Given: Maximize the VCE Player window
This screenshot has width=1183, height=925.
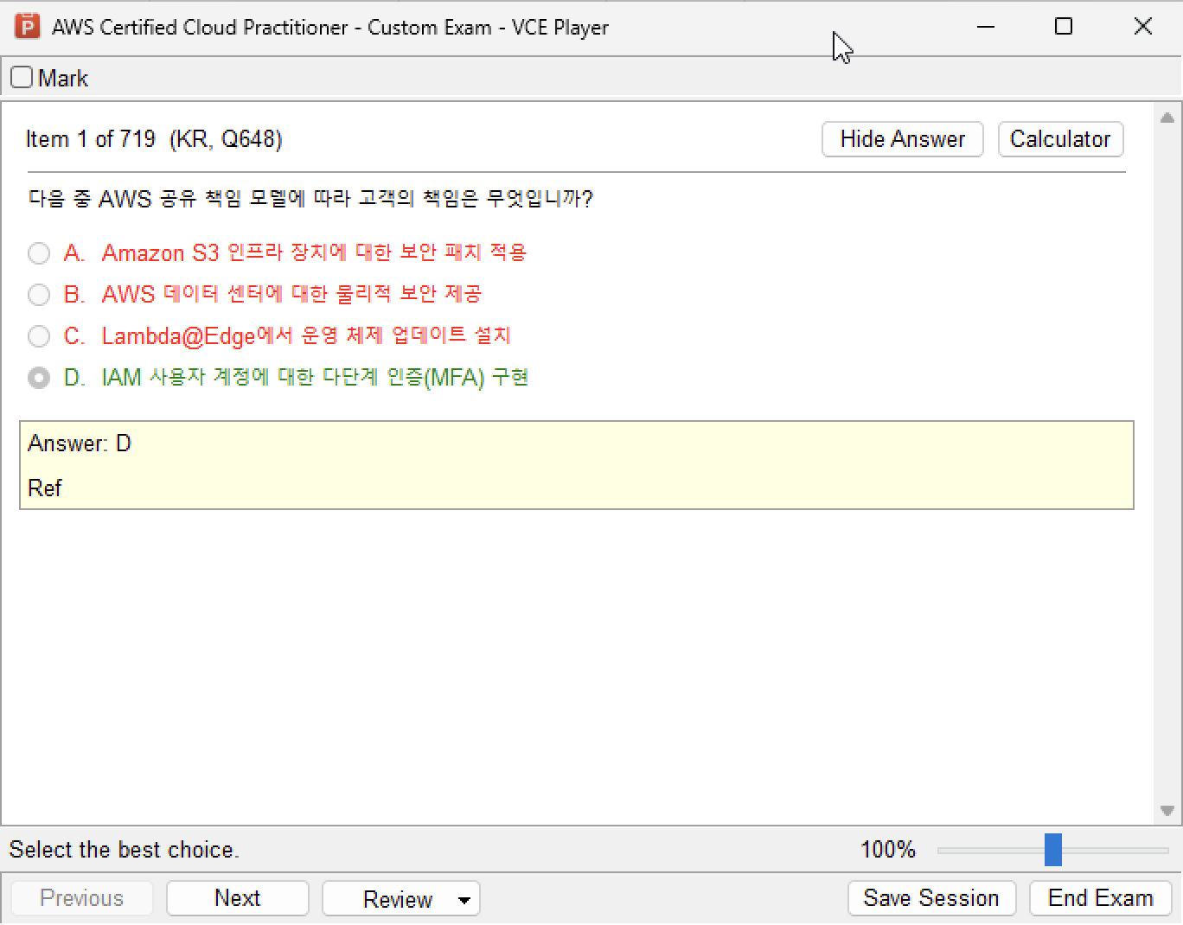Looking at the screenshot, I should click(x=1064, y=27).
